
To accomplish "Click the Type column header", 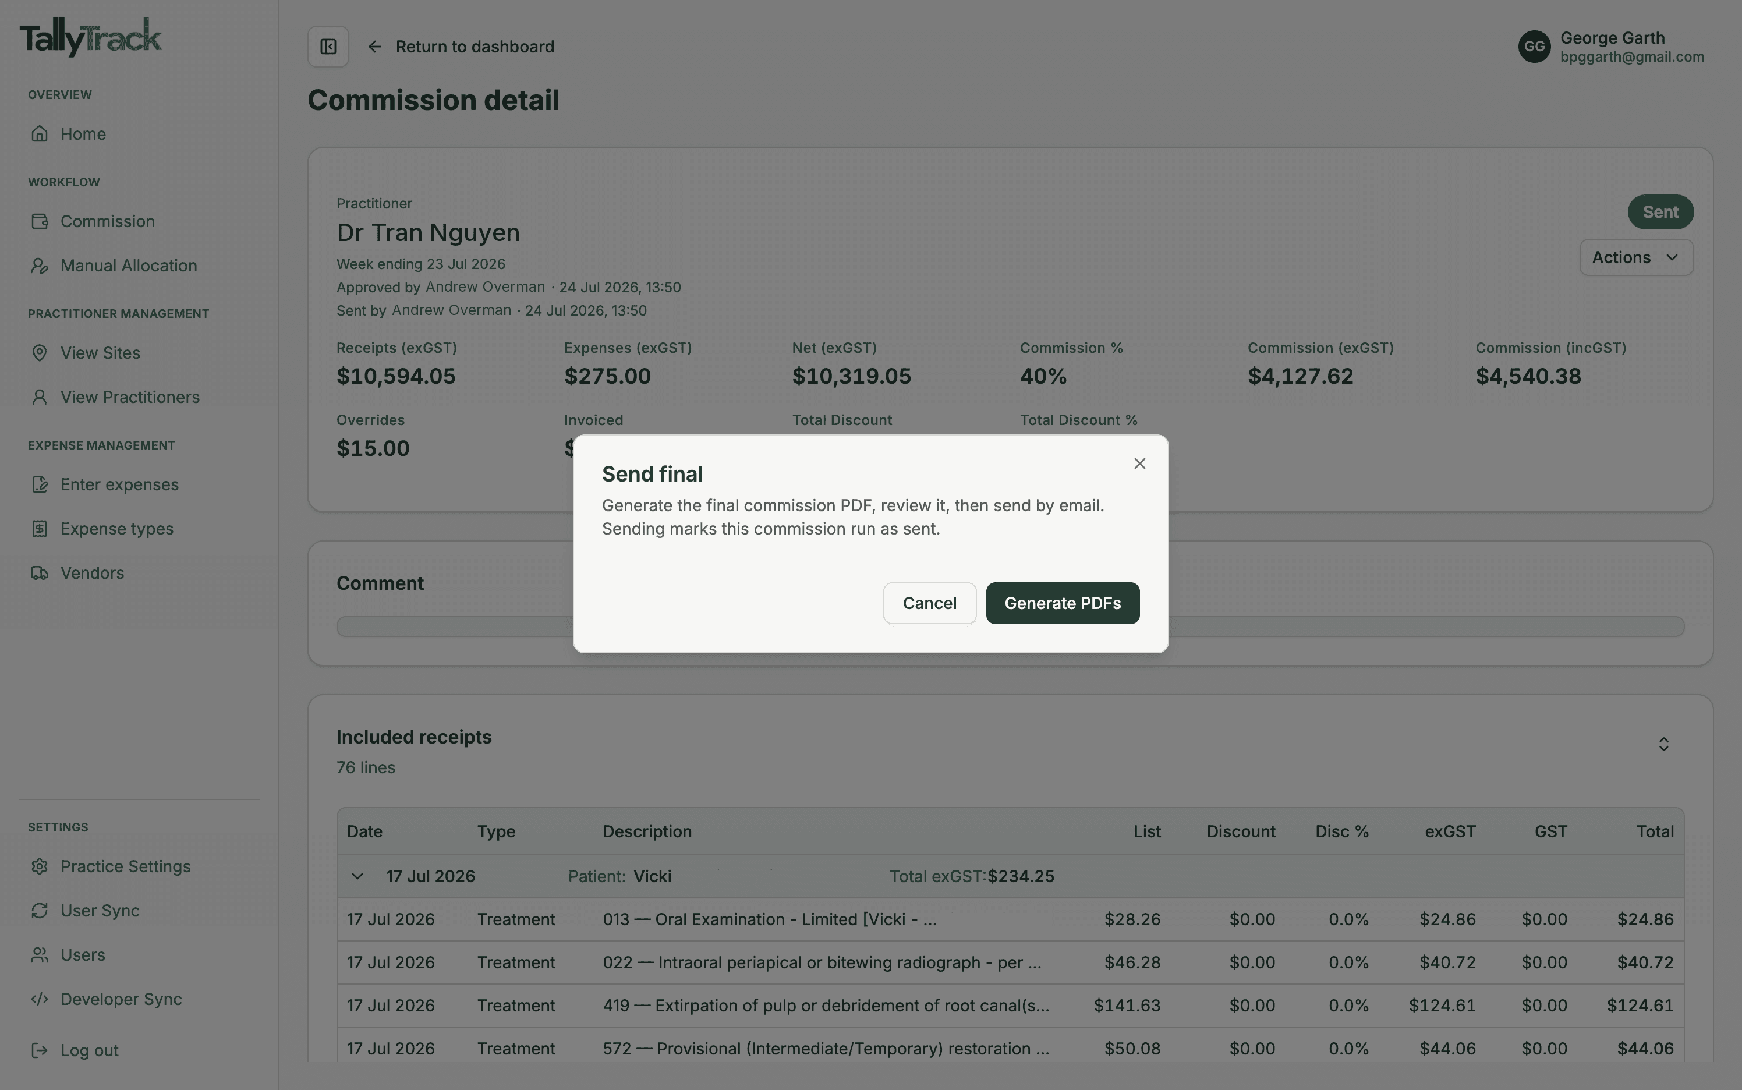I will point(496,832).
